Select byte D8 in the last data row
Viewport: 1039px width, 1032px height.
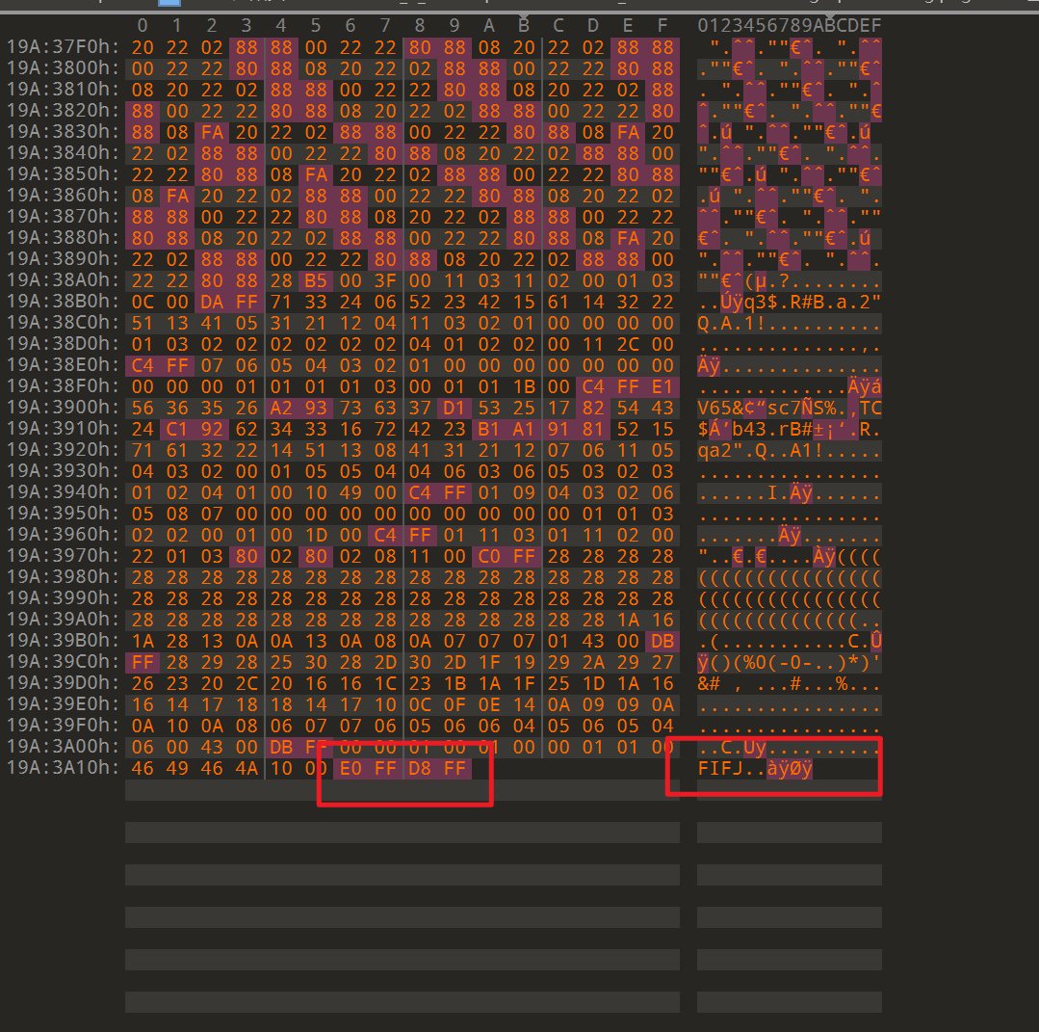tap(420, 768)
